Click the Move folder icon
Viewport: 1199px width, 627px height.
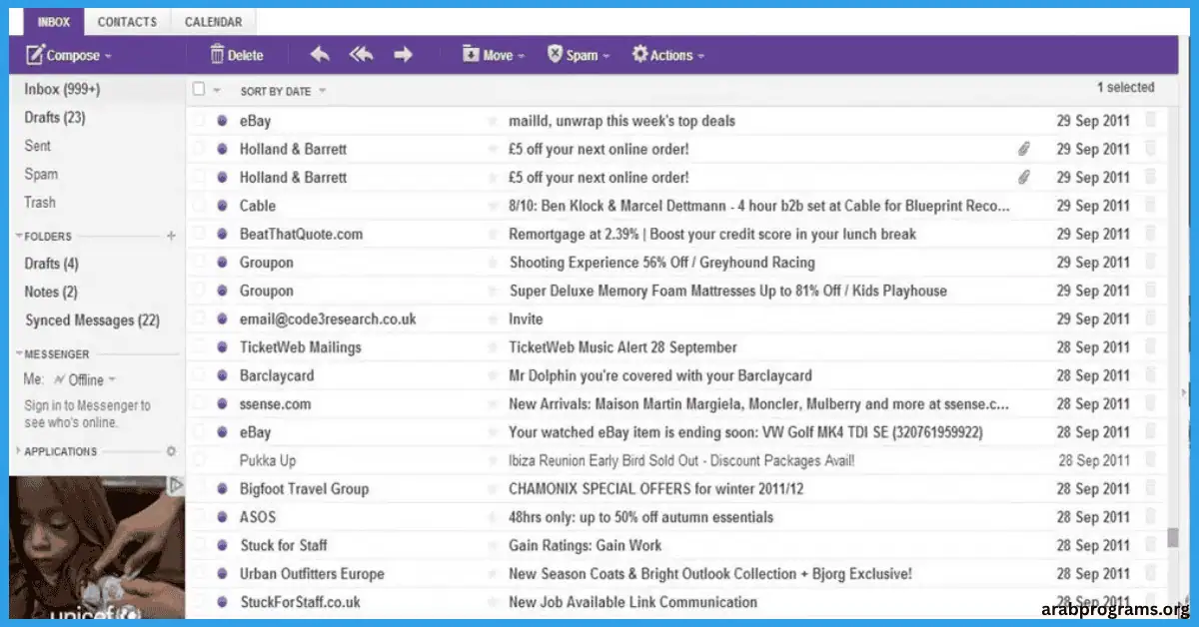[x=471, y=55]
